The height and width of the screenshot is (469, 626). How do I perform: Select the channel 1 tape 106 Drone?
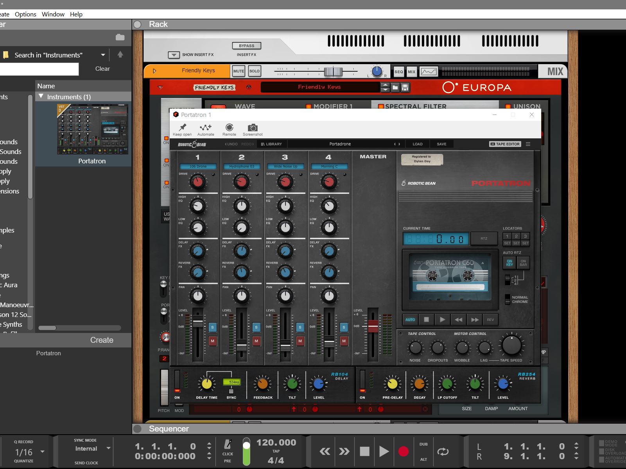(198, 166)
